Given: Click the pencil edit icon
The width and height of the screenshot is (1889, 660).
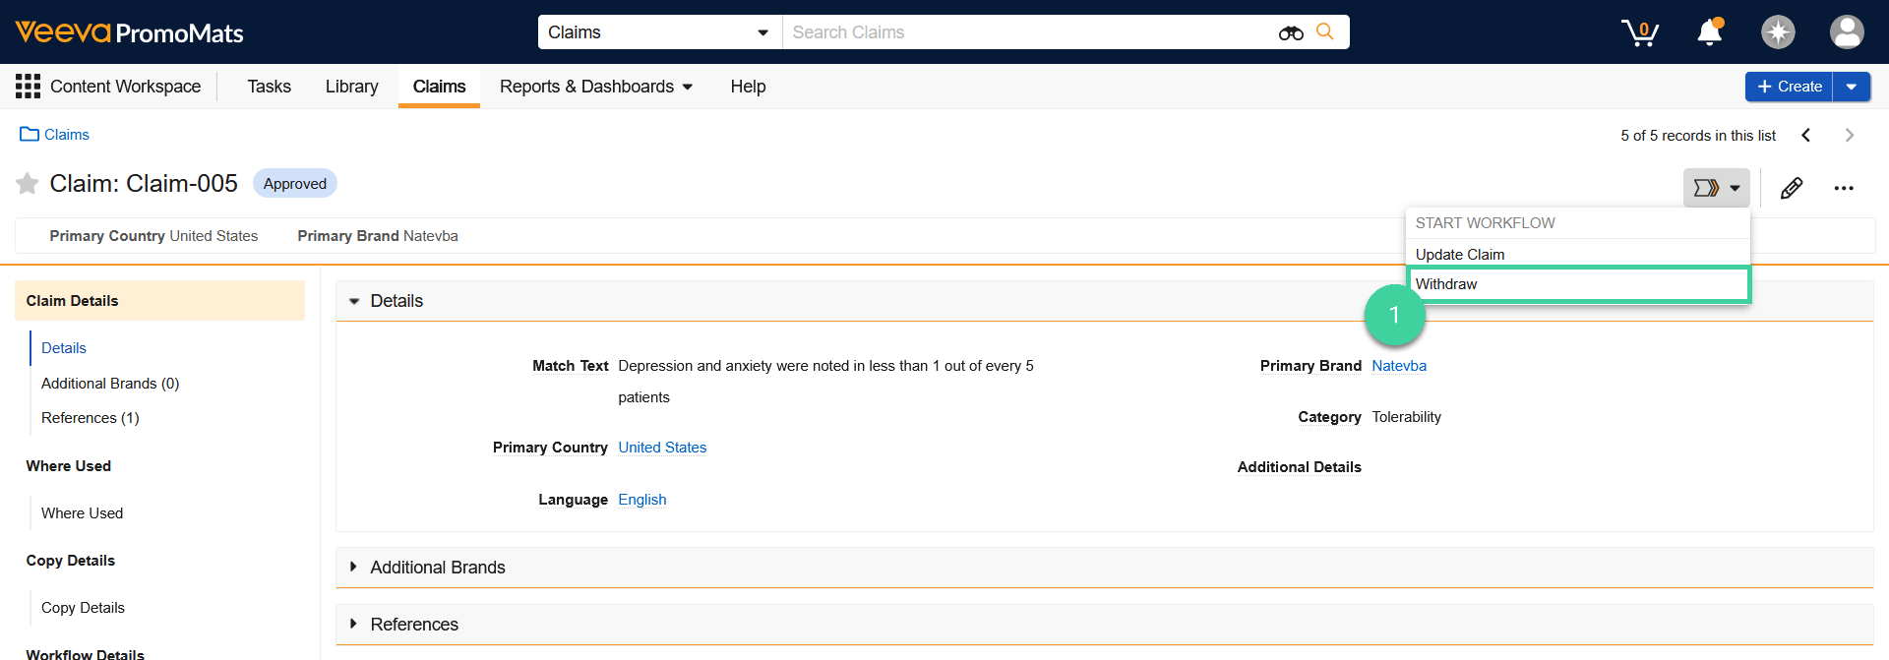Looking at the screenshot, I should (1792, 188).
